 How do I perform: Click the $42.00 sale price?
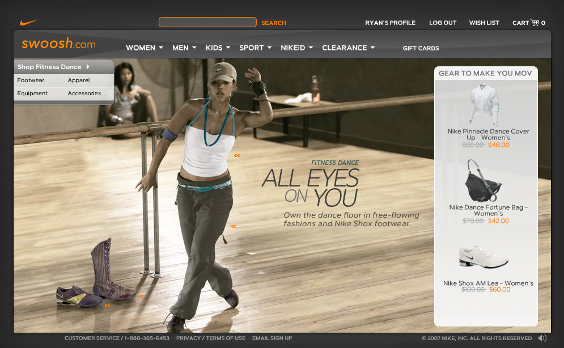[x=498, y=220]
